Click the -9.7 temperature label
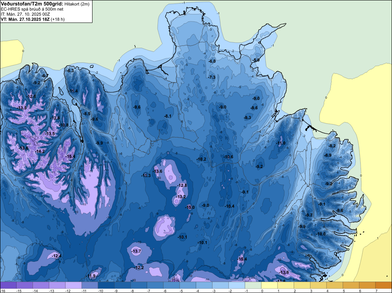Viewport: 392px width, 293px height. (309, 215)
